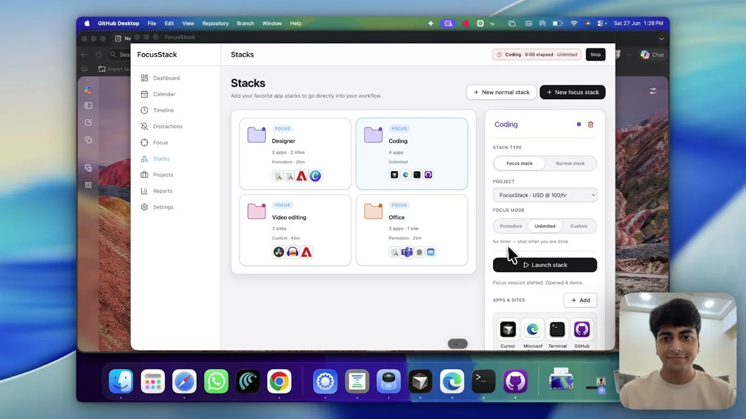The image size is (746, 419).
Task: Click the Microsoft Edge app tile in Apps & Sites
Action: click(x=532, y=330)
